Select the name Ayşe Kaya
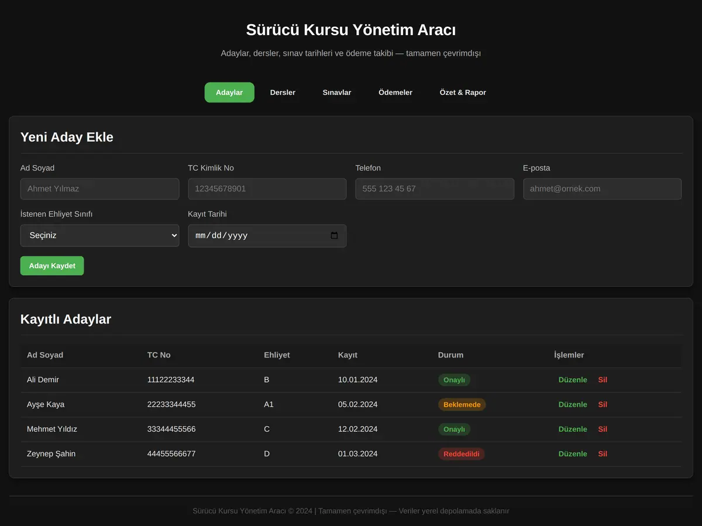The width and height of the screenshot is (702, 526). click(x=46, y=404)
